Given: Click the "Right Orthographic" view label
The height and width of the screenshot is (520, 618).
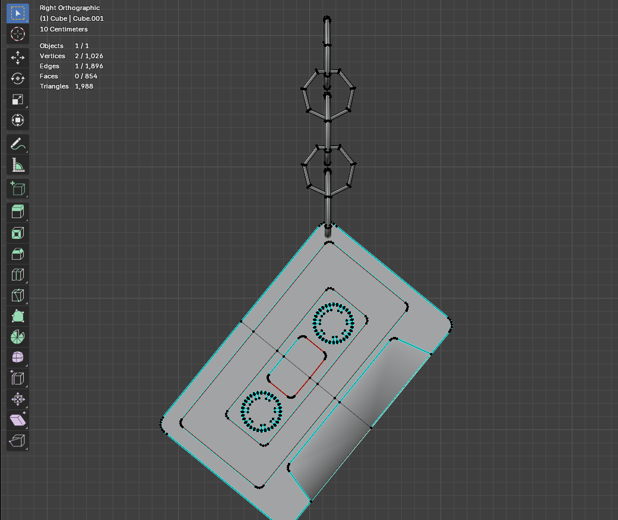Looking at the screenshot, I should (x=70, y=8).
